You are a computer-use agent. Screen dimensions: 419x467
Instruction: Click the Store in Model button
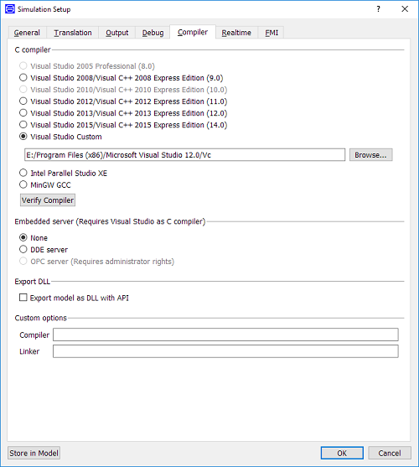[34, 453]
